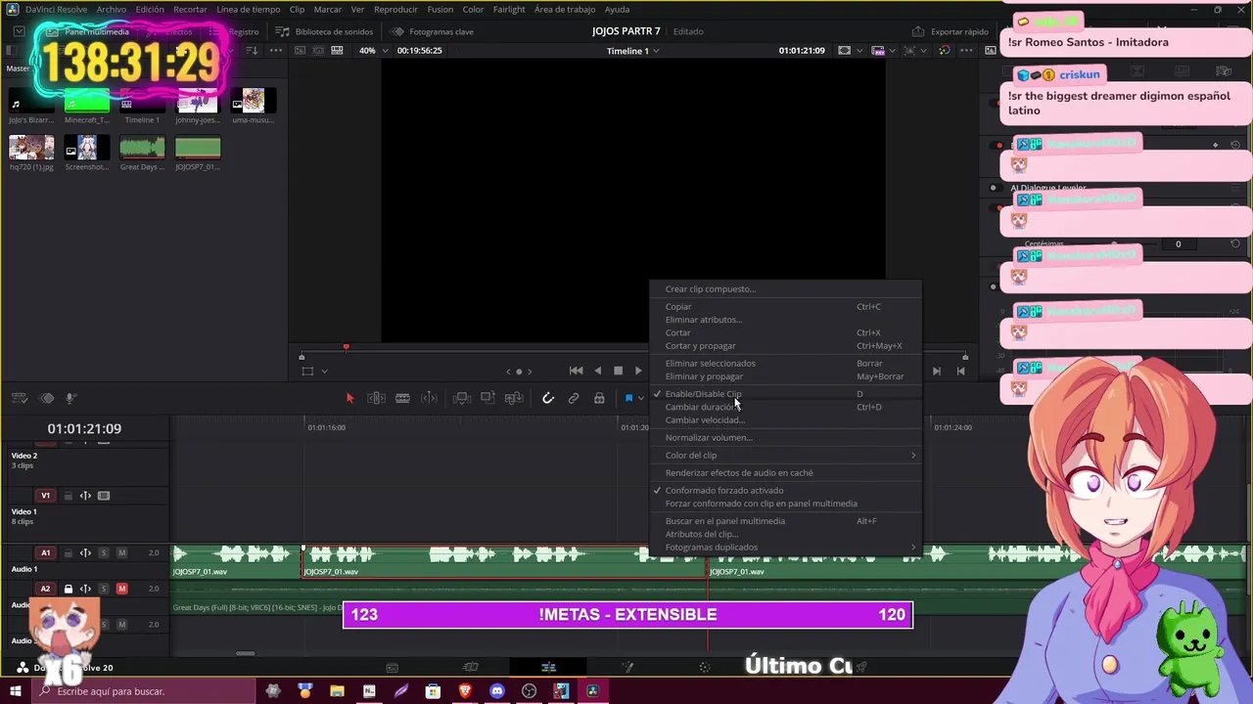Screen dimensions: 1253x704
Task: Click the voiceover microphone icon
Action: [x=70, y=398]
